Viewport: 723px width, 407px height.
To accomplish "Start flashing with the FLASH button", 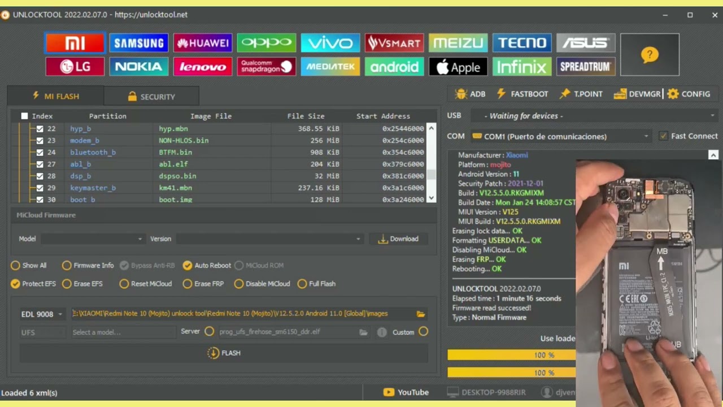I will [x=224, y=353].
